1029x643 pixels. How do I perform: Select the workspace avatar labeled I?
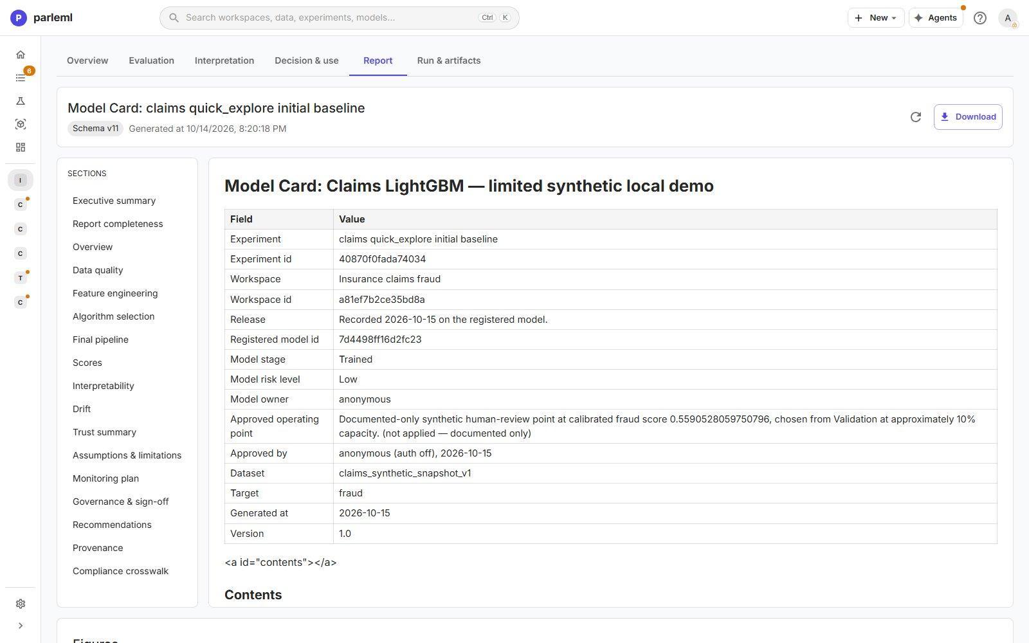click(21, 180)
